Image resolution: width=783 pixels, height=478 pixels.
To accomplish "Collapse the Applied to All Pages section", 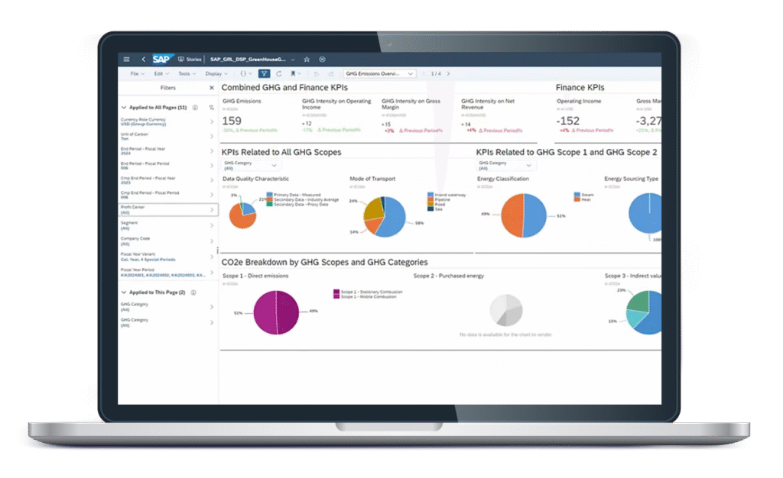I will point(124,108).
